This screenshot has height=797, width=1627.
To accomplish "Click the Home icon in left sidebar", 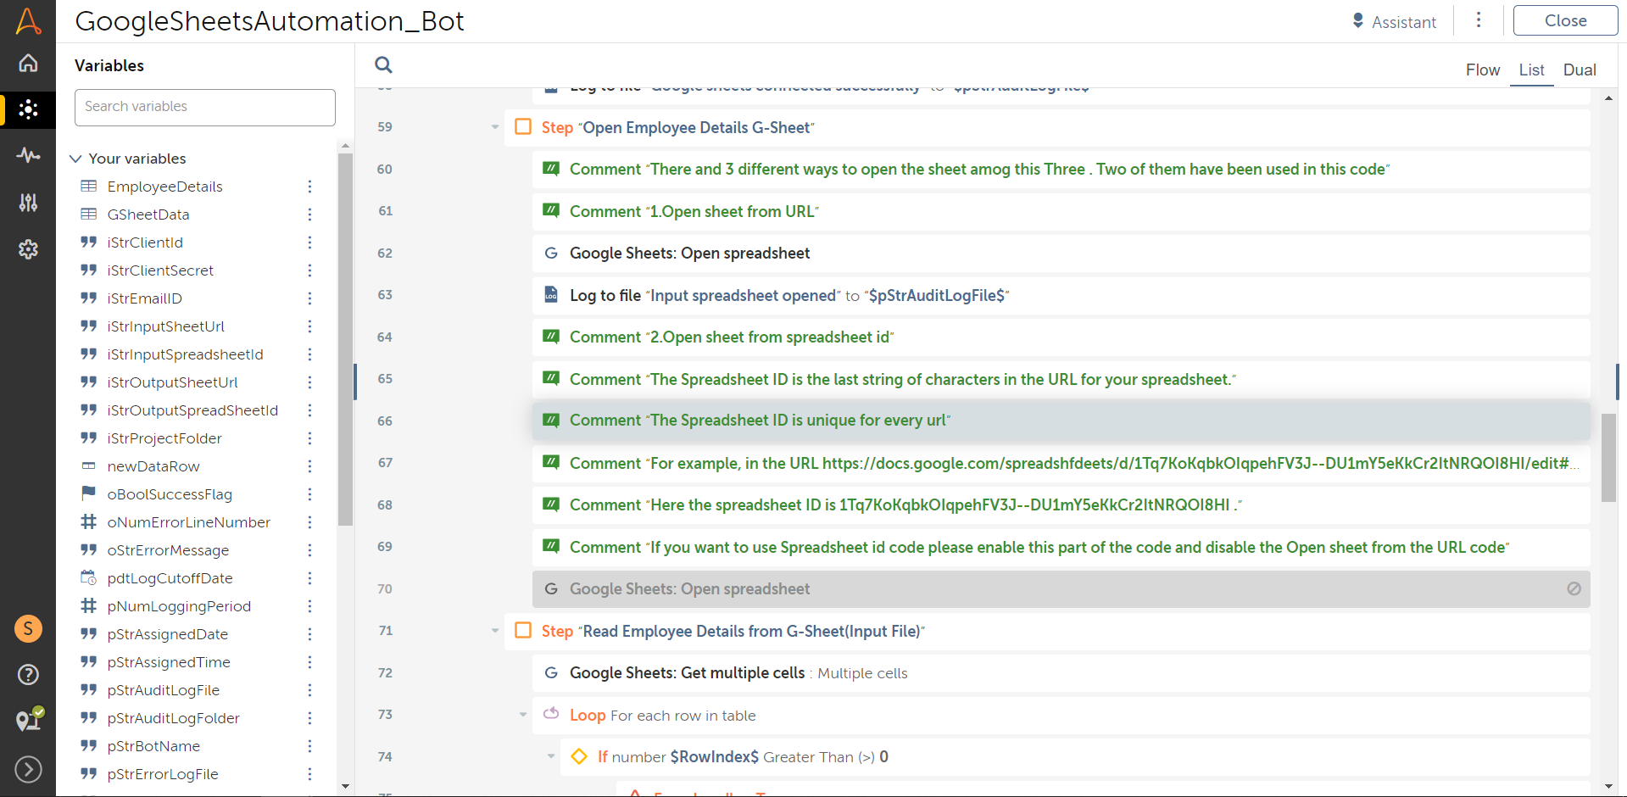I will pyautogui.click(x=28, y=64).
